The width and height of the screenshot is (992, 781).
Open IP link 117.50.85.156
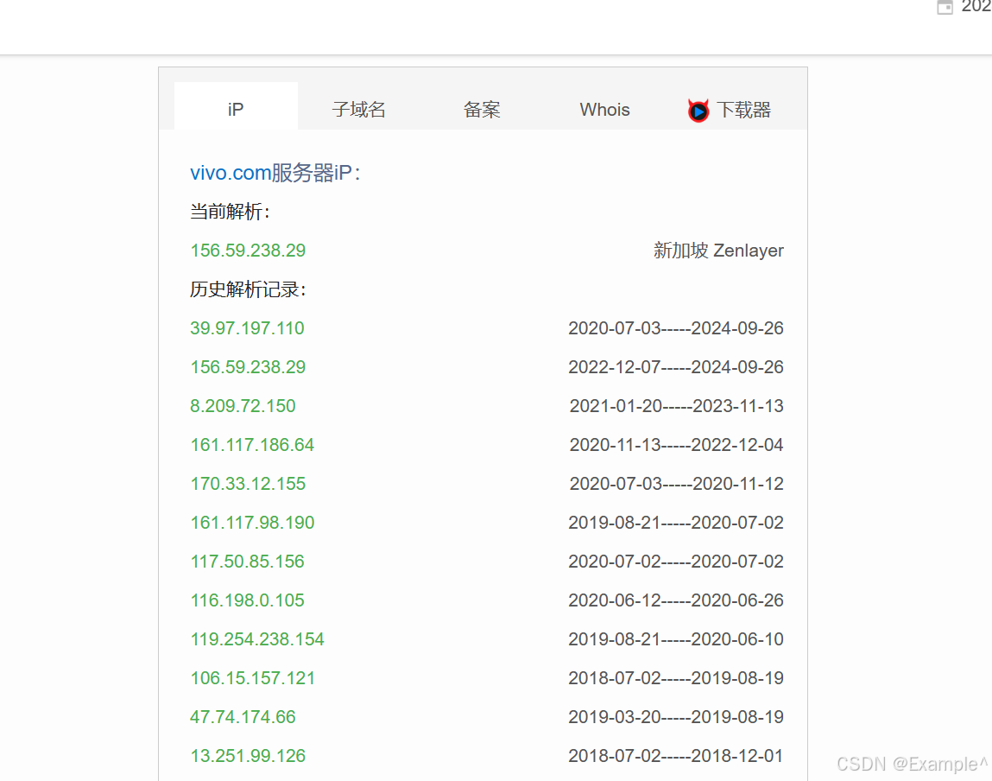[x=248, y=562]
